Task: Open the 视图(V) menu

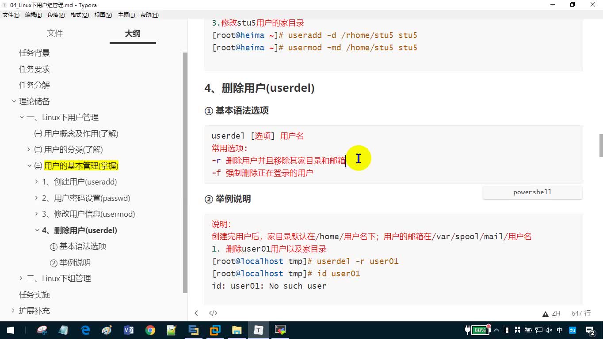Action: [103, 15]
